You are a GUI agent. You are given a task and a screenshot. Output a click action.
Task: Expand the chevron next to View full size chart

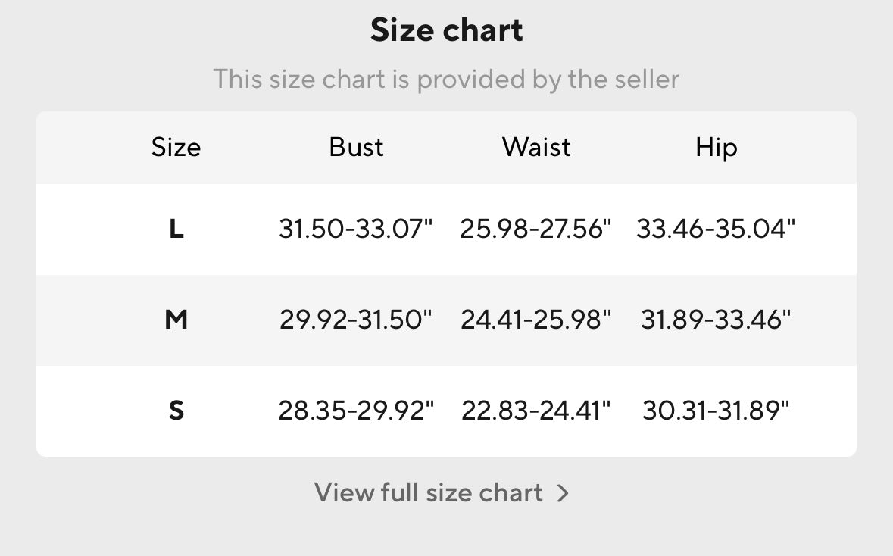click(x=562, y=494)
